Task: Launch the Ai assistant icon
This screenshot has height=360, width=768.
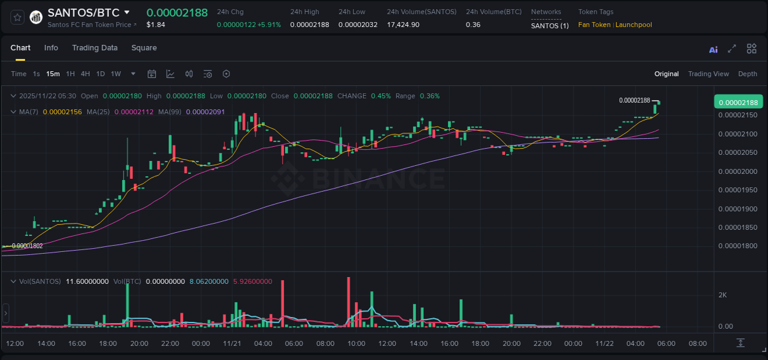Action: click(713, 49)
